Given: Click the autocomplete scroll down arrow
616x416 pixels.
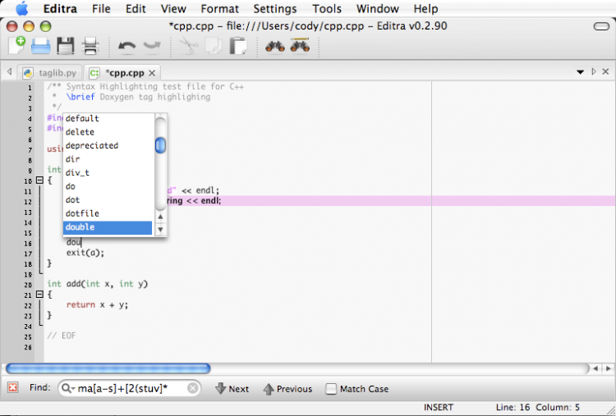Looking at the screenshot, I should click(x=160, y=229).
